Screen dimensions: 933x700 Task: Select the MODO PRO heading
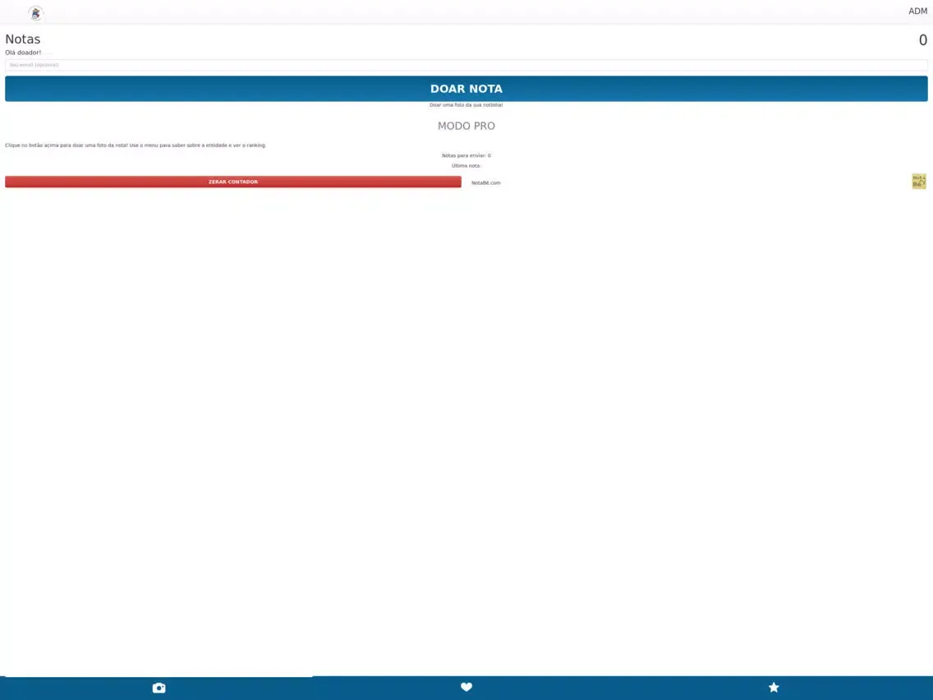coord(466,126)
